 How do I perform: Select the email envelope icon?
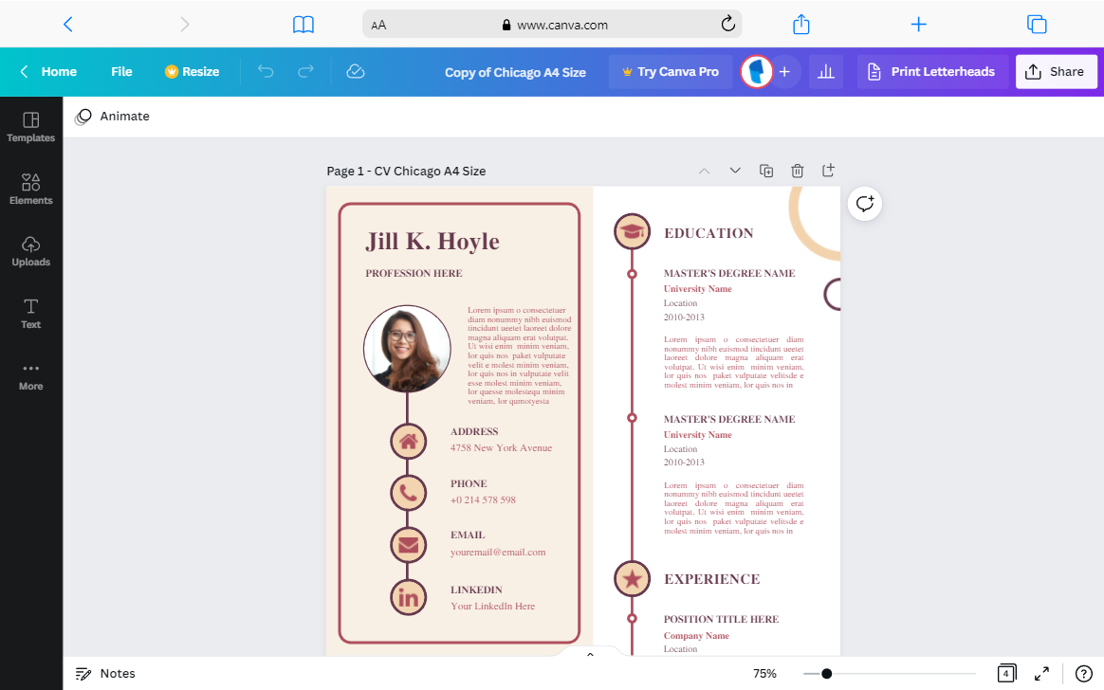click(x=409, y=545)
